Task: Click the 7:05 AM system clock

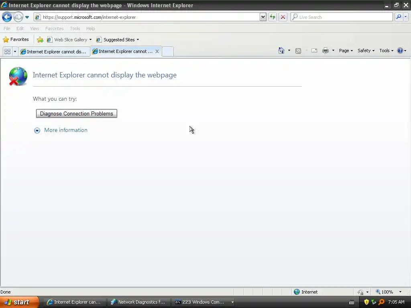Action: point(396,302)
